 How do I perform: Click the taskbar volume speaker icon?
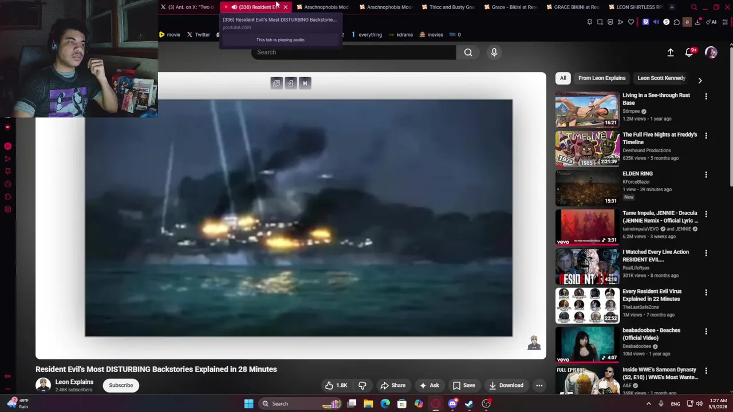pos(700,403)
